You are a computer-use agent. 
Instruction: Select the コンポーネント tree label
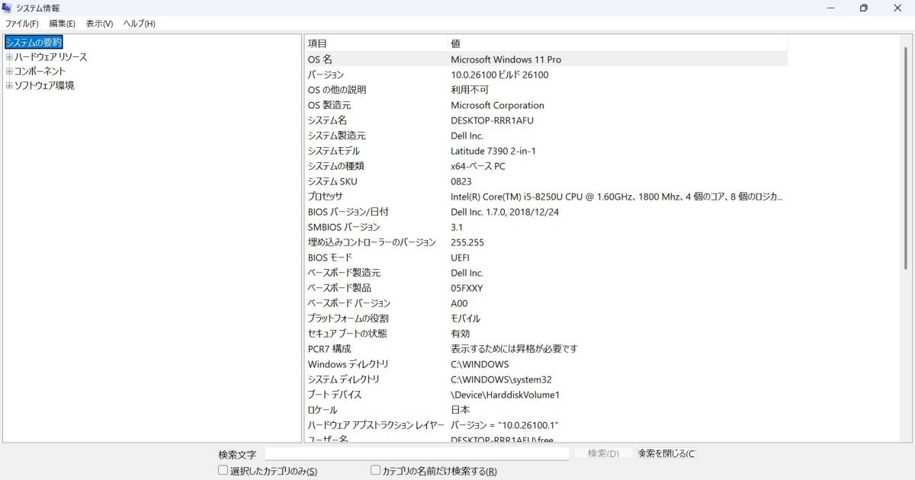pyautogui.click(x=40, y=72)
